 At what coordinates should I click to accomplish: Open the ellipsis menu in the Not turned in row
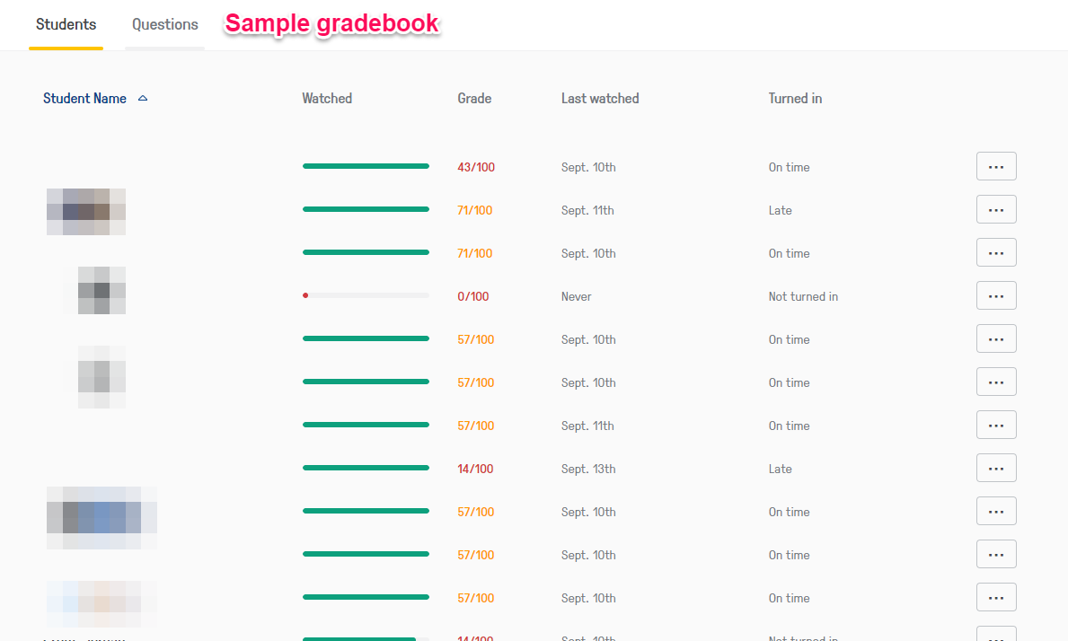996,296
